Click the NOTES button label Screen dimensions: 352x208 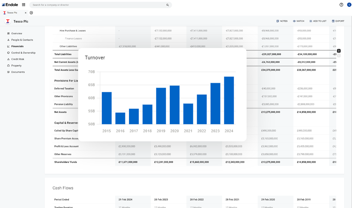click(x=284, y=21)
